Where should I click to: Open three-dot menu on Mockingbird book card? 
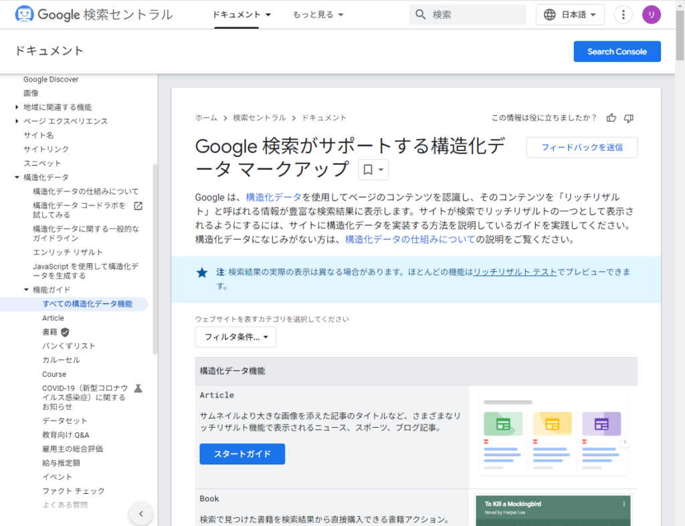tap(624, 504)
